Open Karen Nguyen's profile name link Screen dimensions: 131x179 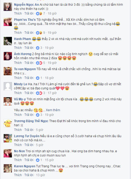pyautogui.click(x=24, y=166)
